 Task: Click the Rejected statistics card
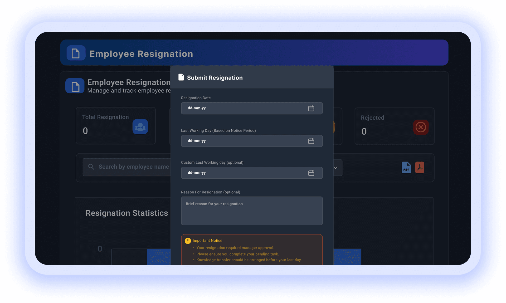394,126
